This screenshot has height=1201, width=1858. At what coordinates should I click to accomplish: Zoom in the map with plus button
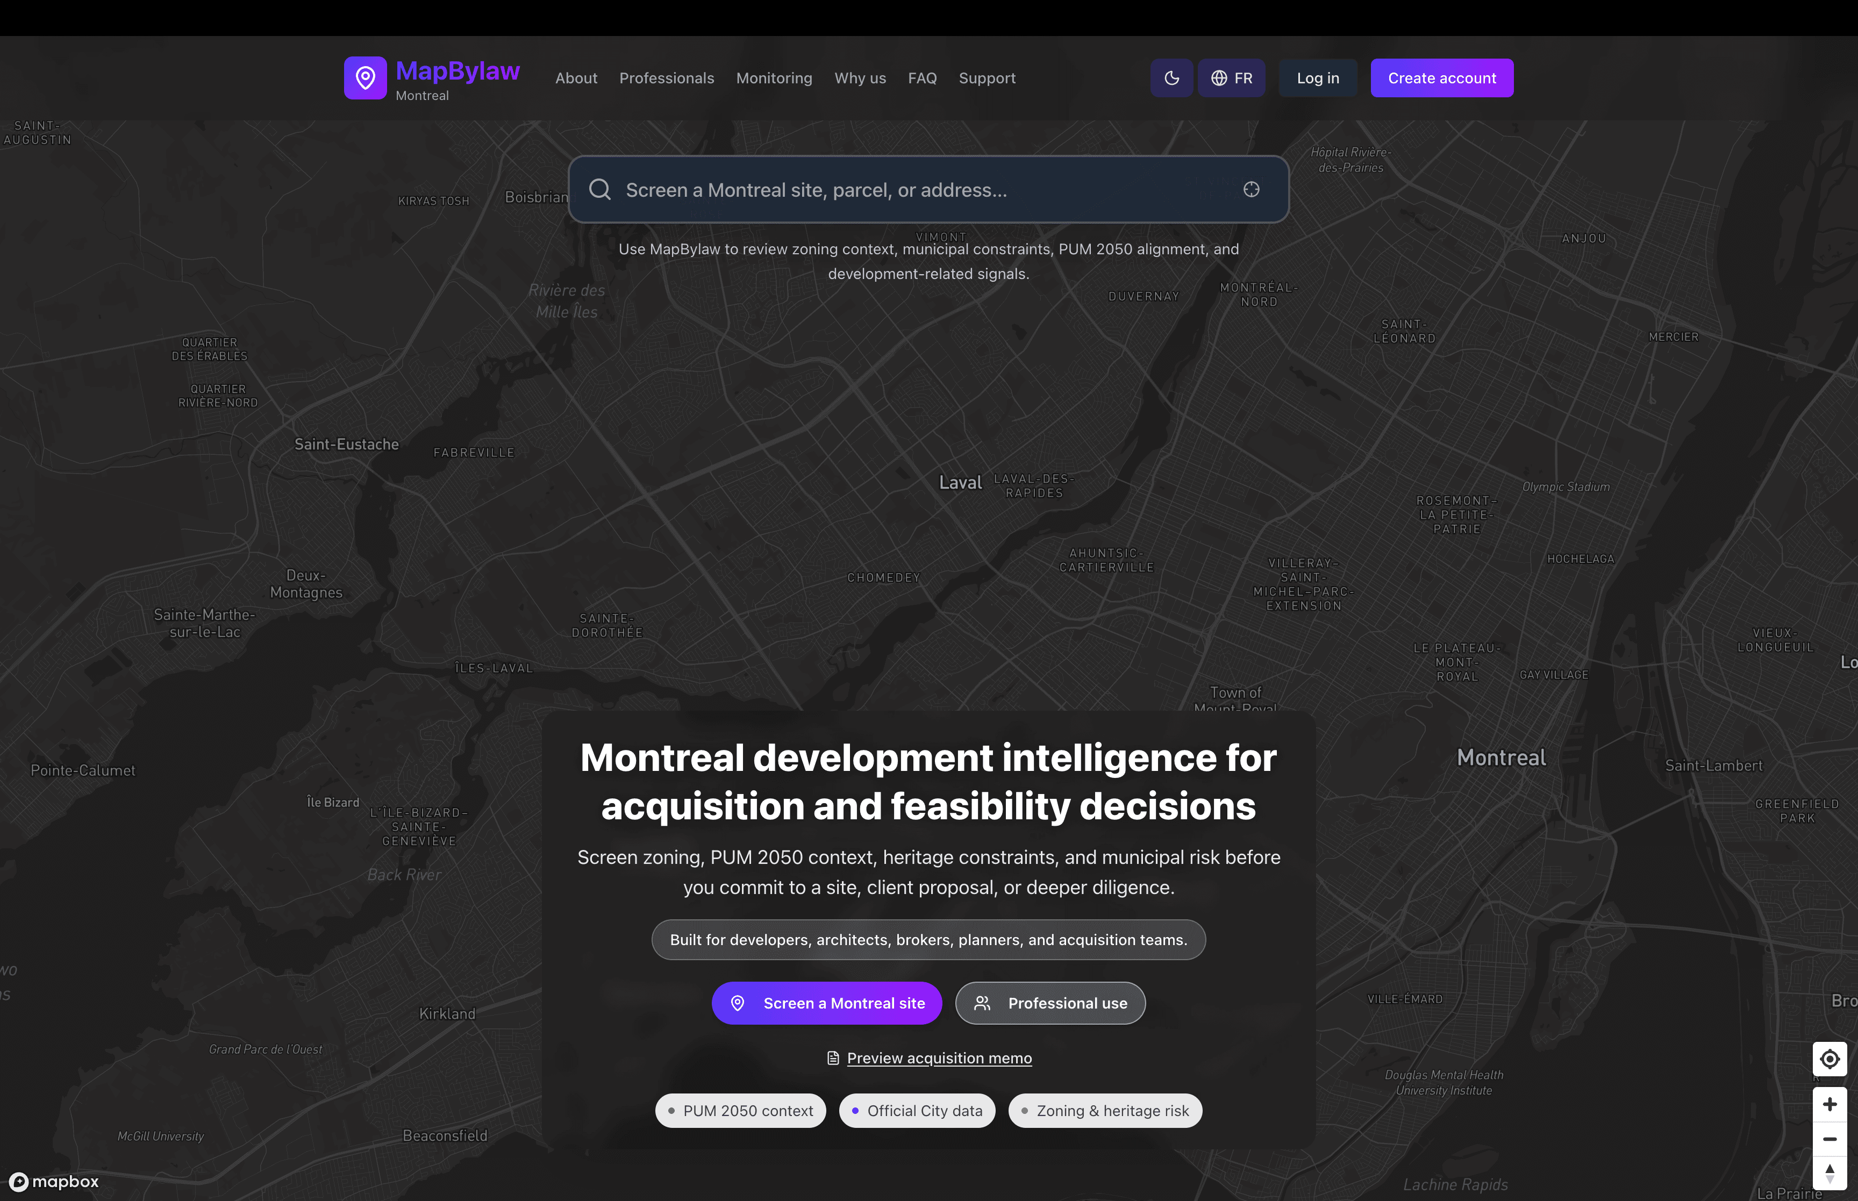tap(1829, 1104)
